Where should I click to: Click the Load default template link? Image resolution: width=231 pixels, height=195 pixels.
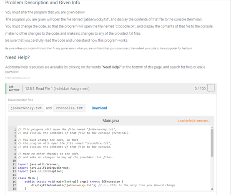pos(194,121)
